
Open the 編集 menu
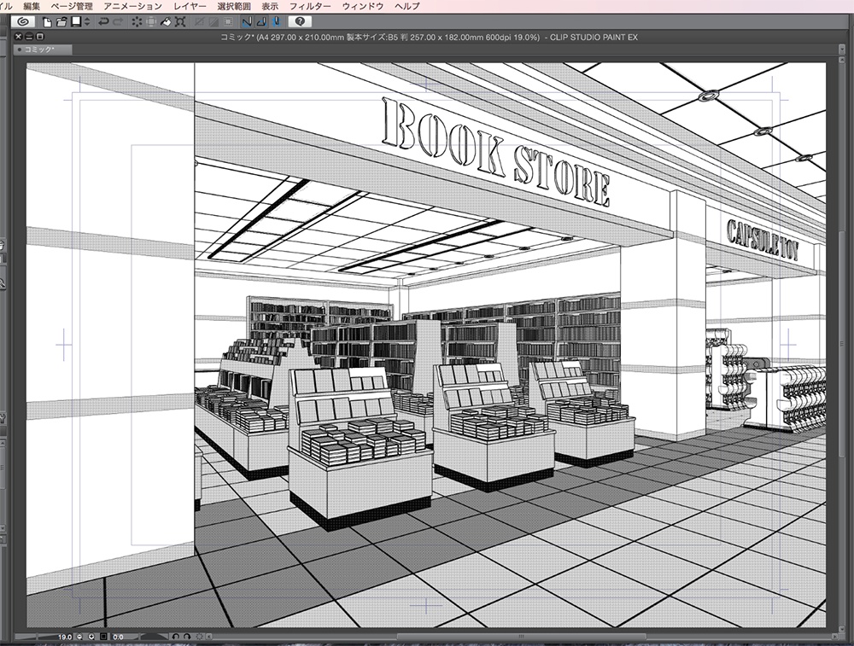[x=32, y=6]
